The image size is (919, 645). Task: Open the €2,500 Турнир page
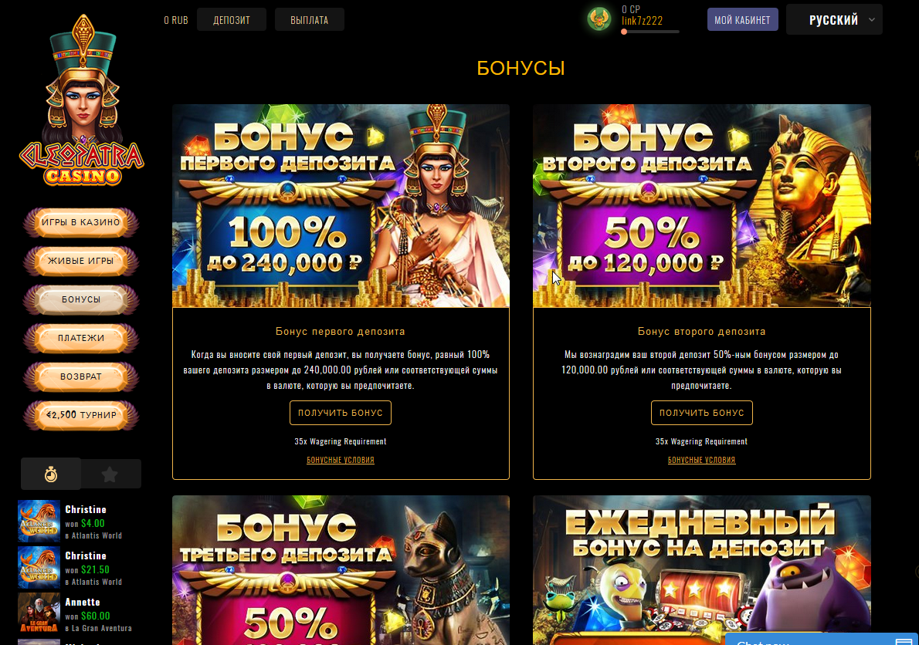click(81, 415)
